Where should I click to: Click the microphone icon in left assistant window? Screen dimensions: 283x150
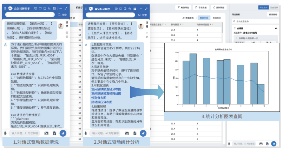pyautogui.click(x=5, y=133)
